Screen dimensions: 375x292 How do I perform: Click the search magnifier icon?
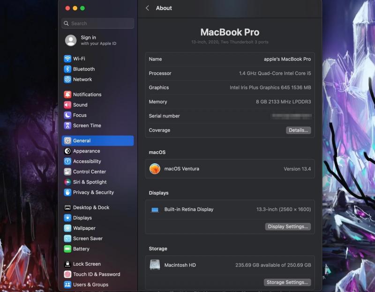66,23
